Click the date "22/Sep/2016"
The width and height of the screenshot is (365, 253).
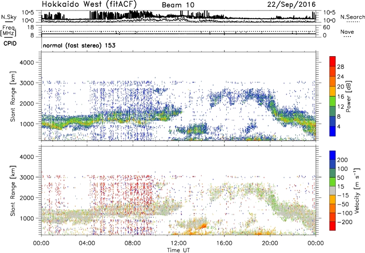click(x=292, y=5)
